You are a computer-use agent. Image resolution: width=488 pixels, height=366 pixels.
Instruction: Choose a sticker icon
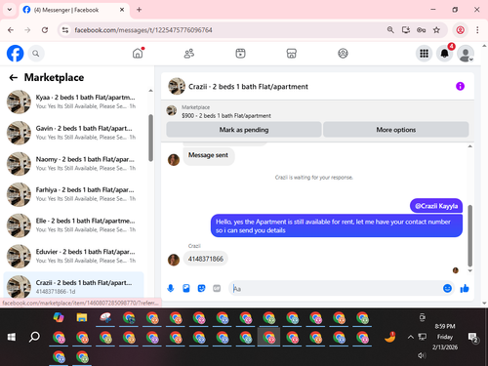point(202,288)
